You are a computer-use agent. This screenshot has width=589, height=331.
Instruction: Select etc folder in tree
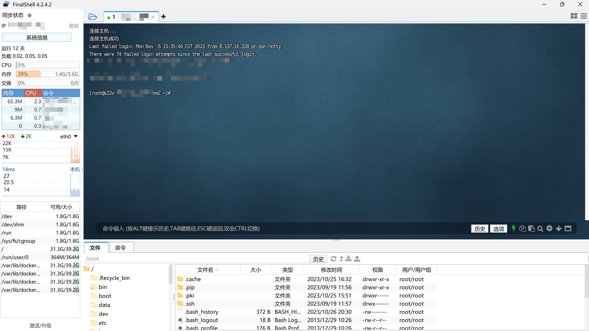(99, 323)
